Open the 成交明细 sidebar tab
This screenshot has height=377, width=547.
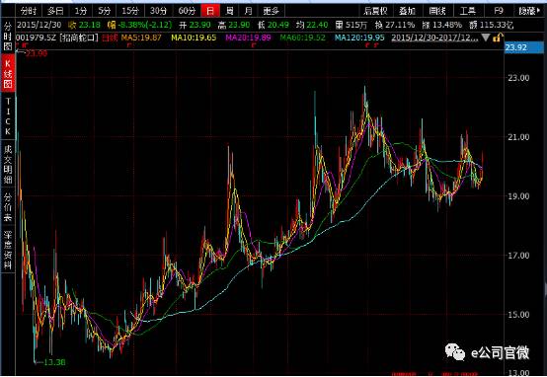coord(8,164)
